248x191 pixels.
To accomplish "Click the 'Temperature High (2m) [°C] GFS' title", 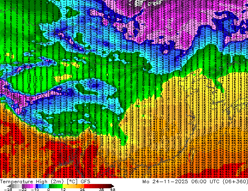I will coord(45,182).
